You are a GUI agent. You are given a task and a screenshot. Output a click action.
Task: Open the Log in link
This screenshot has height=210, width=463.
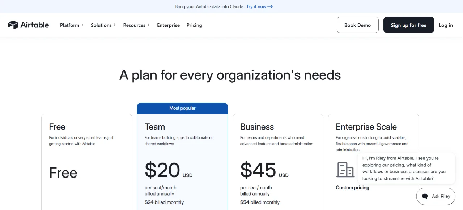click(x=446, y=25)
